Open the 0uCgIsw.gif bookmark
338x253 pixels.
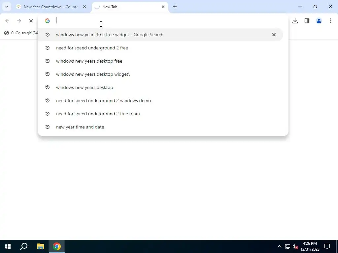[21, 33]
